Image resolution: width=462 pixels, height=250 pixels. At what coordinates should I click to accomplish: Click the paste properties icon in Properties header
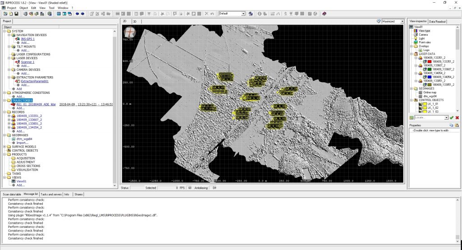(457, 125)
